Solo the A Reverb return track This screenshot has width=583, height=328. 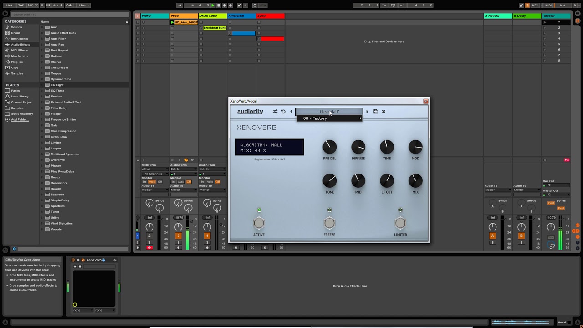492,243
